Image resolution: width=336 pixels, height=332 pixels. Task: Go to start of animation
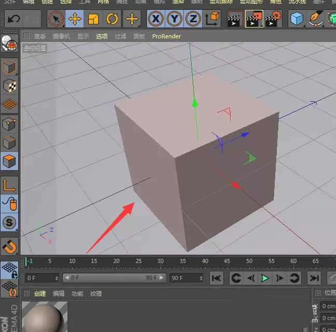coord(217,278)
